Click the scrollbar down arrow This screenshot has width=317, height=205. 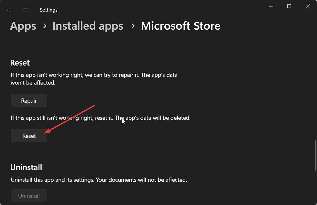coord(316,202)
